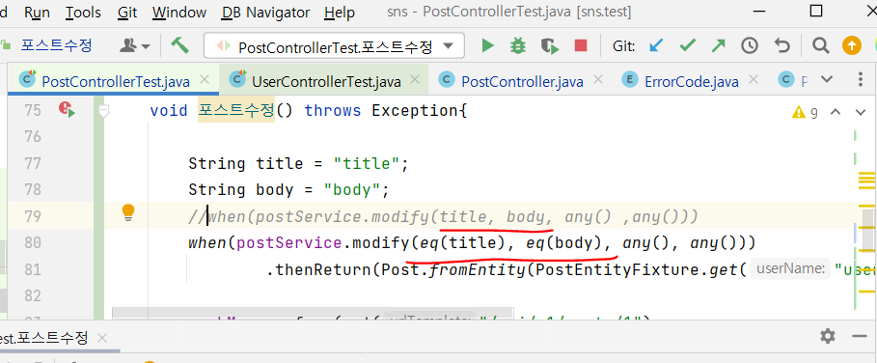Open the DB Navigator menu
The width and height of the screenshot is (877, 363).
(x=265, y=12)
